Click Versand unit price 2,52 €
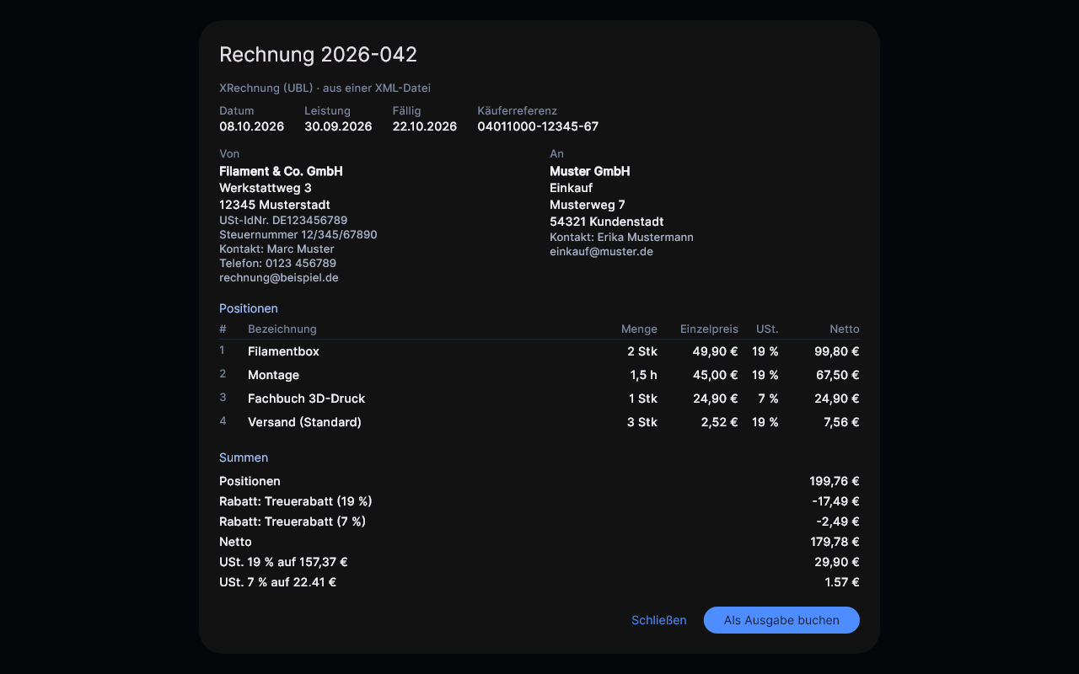Viewport: 1079px width, 674px height. pyautogui.click(x=720, y=422)
